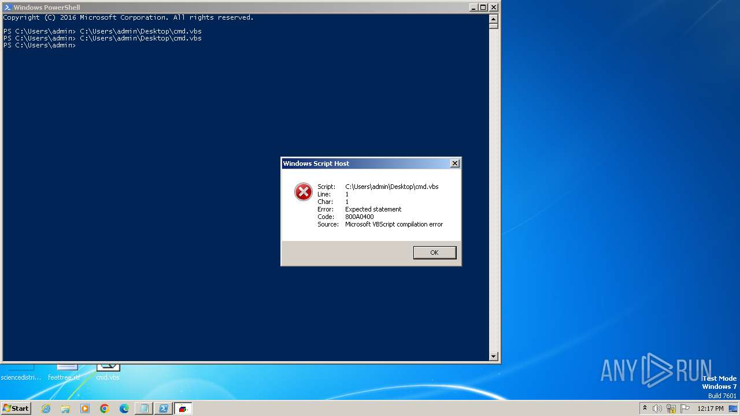Click the 'Expected statement' error text
Image resolution: width=740 pixels, height=416 pixels.
pyautogui.click(x=373, y=209)
